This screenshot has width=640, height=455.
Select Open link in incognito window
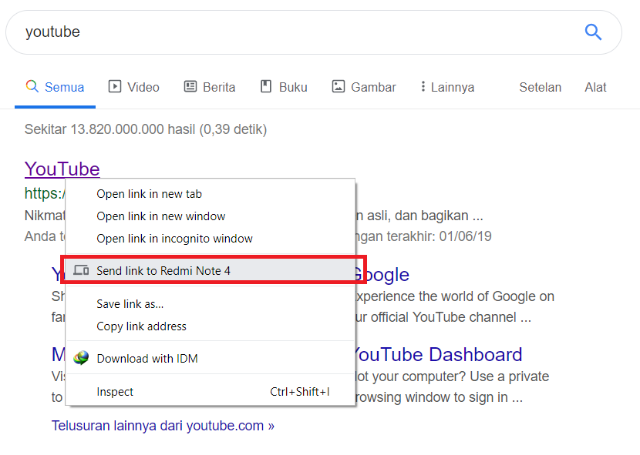[x=174, y=239]
